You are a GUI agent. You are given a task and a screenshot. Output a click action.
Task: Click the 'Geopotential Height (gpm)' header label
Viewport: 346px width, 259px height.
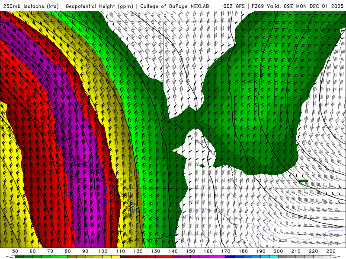(x=99, y=6)
